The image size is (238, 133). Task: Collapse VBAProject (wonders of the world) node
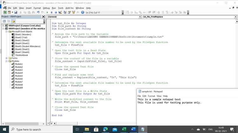pos(3,28)
